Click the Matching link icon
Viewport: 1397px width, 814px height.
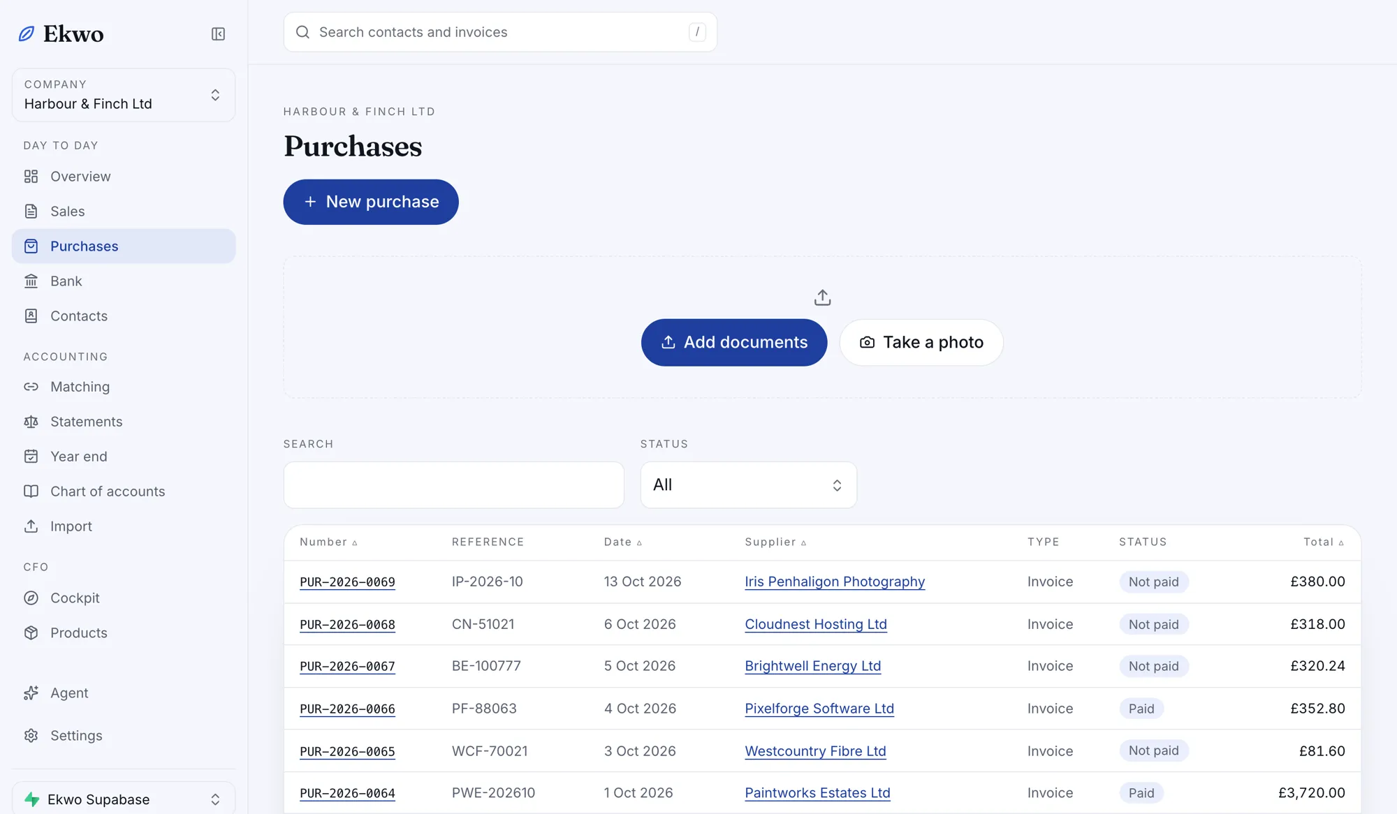coord(31,386)
